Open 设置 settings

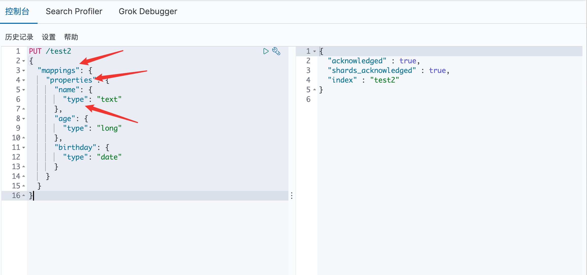(x=48, y=37)
